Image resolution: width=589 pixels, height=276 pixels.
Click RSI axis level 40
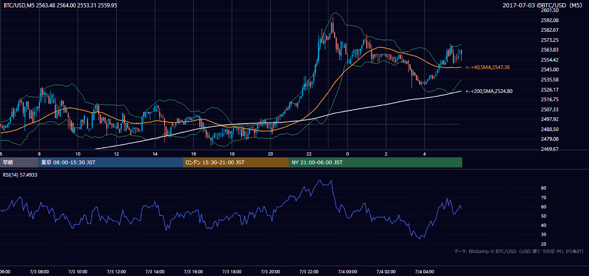coord(543,225)
